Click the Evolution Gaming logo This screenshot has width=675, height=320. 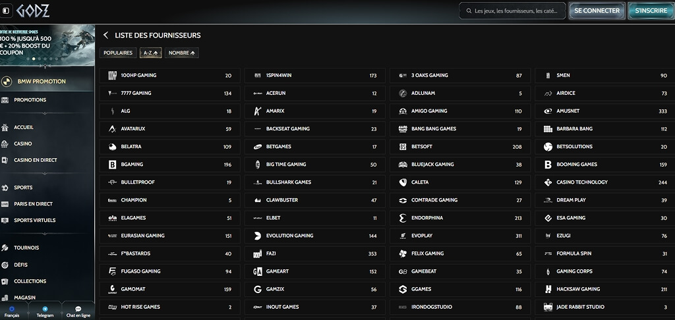pos(258,236)
